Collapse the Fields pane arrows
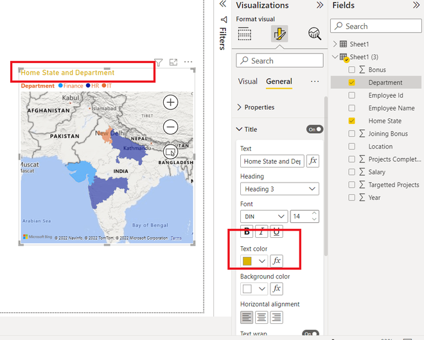 pyautogui.click(x=416, y=5)
